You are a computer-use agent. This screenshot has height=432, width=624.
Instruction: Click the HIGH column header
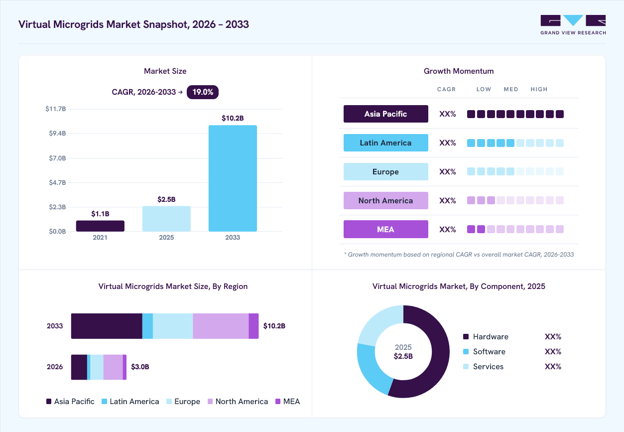pyautogui.click(x=539, y=89)
